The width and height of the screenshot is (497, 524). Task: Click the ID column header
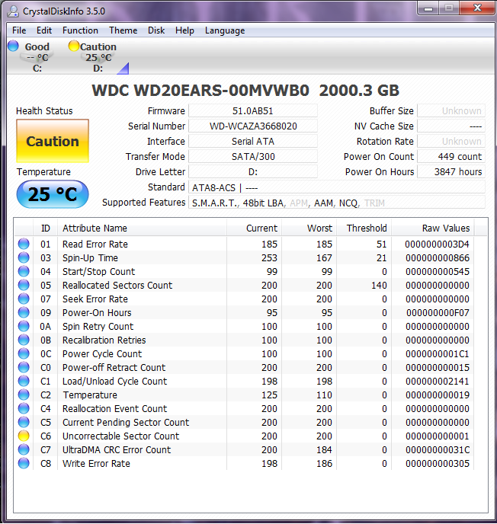[46, 228]
